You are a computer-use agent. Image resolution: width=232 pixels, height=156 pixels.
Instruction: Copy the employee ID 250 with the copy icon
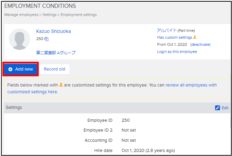coord(47,39)
